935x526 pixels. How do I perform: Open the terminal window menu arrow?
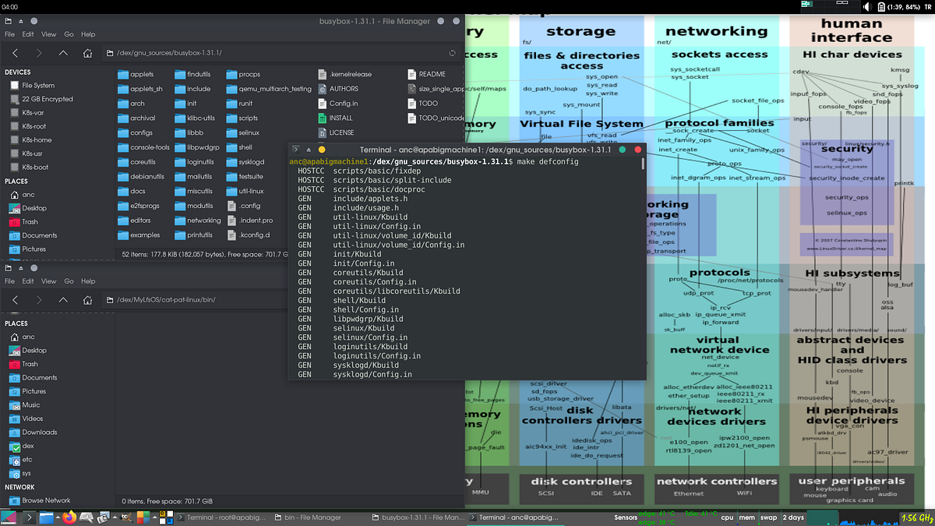tap(309, 149)
